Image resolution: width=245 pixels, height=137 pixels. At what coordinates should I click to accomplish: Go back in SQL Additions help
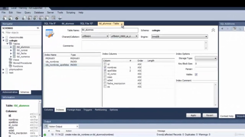coord(222,29)
